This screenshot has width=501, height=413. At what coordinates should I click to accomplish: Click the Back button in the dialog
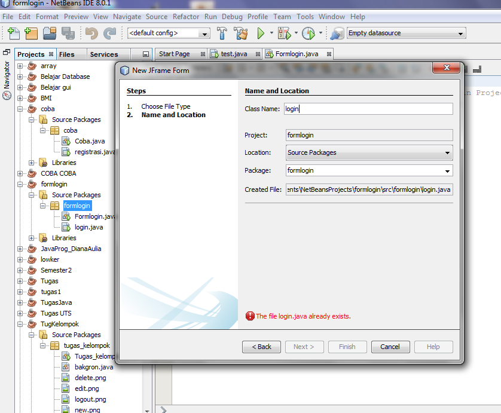tap(261, 347)
